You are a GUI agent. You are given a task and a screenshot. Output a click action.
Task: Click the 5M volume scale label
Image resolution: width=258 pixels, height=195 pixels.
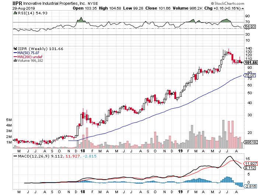[9, 120]
